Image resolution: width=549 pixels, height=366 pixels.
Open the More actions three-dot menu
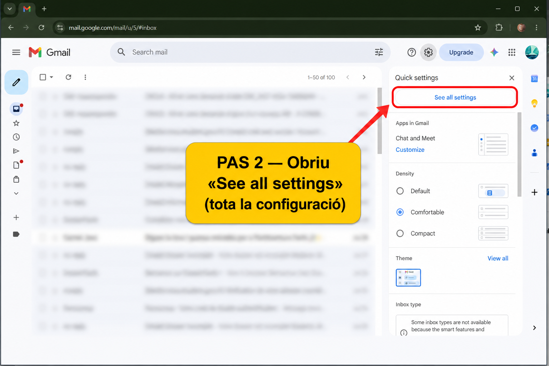click(x=85, y=77)
